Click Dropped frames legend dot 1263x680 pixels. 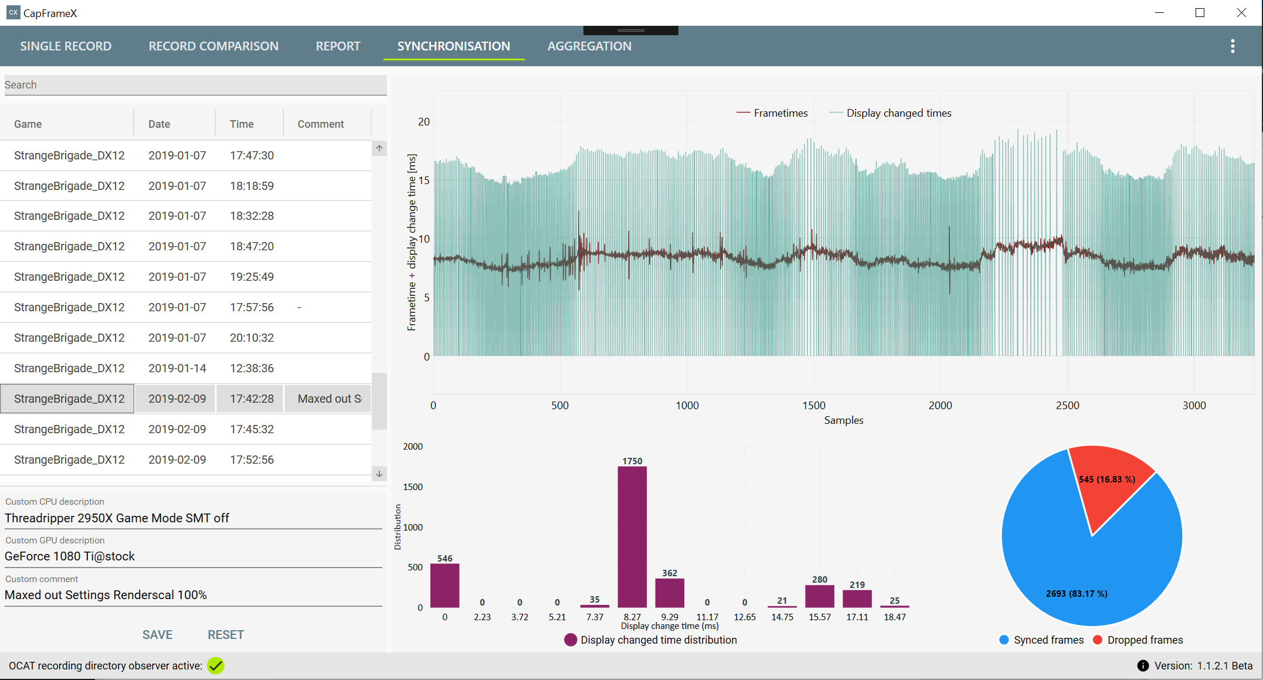pyautogui.click(x=1098, y=640)
